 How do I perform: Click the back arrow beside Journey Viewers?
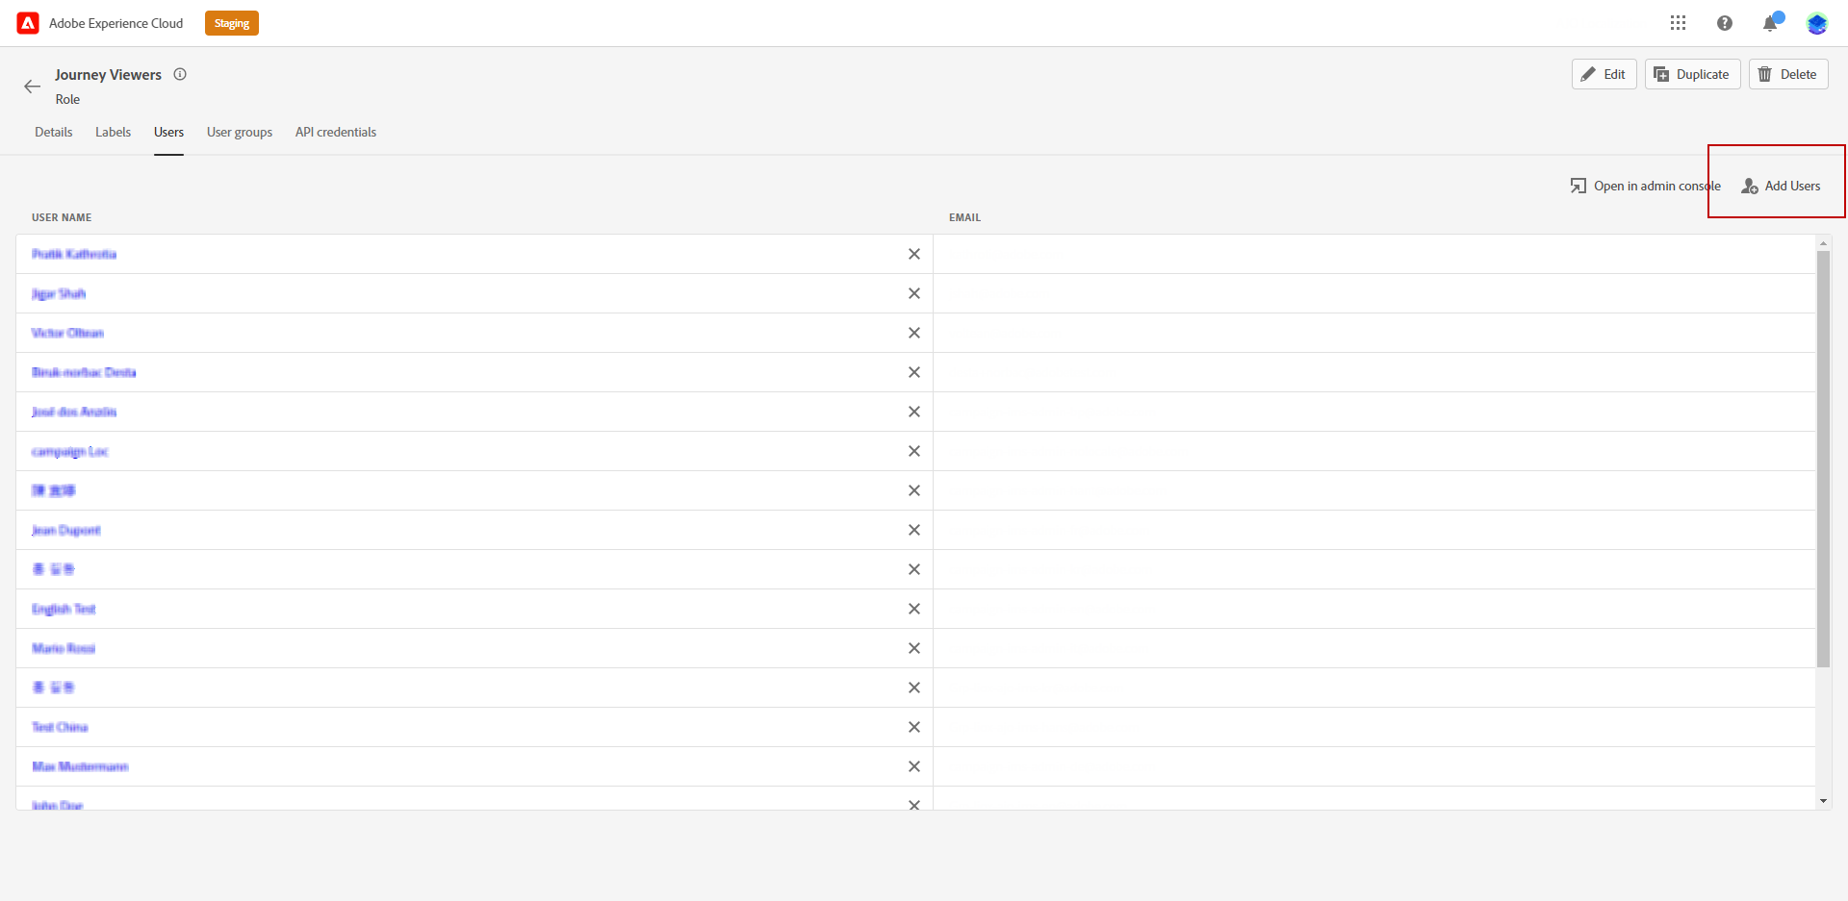32,87
